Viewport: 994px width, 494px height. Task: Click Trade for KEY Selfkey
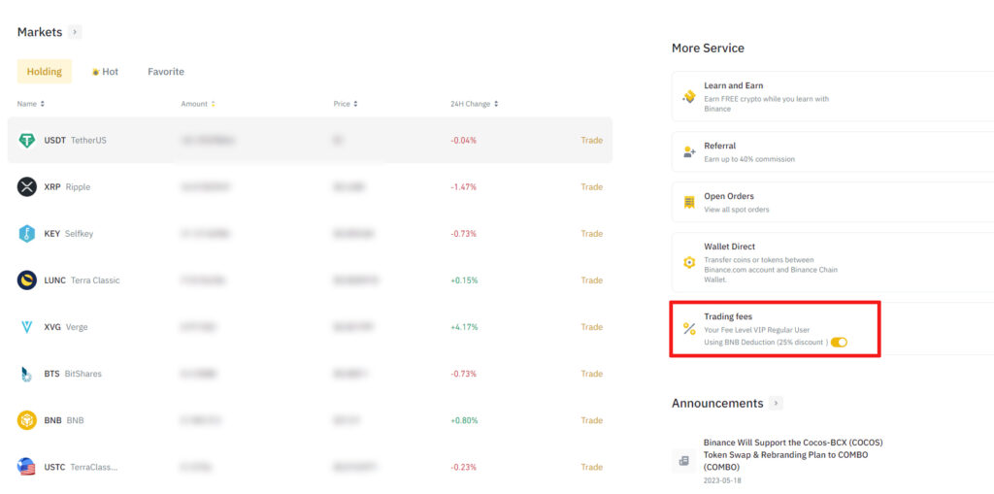(591, 233)
